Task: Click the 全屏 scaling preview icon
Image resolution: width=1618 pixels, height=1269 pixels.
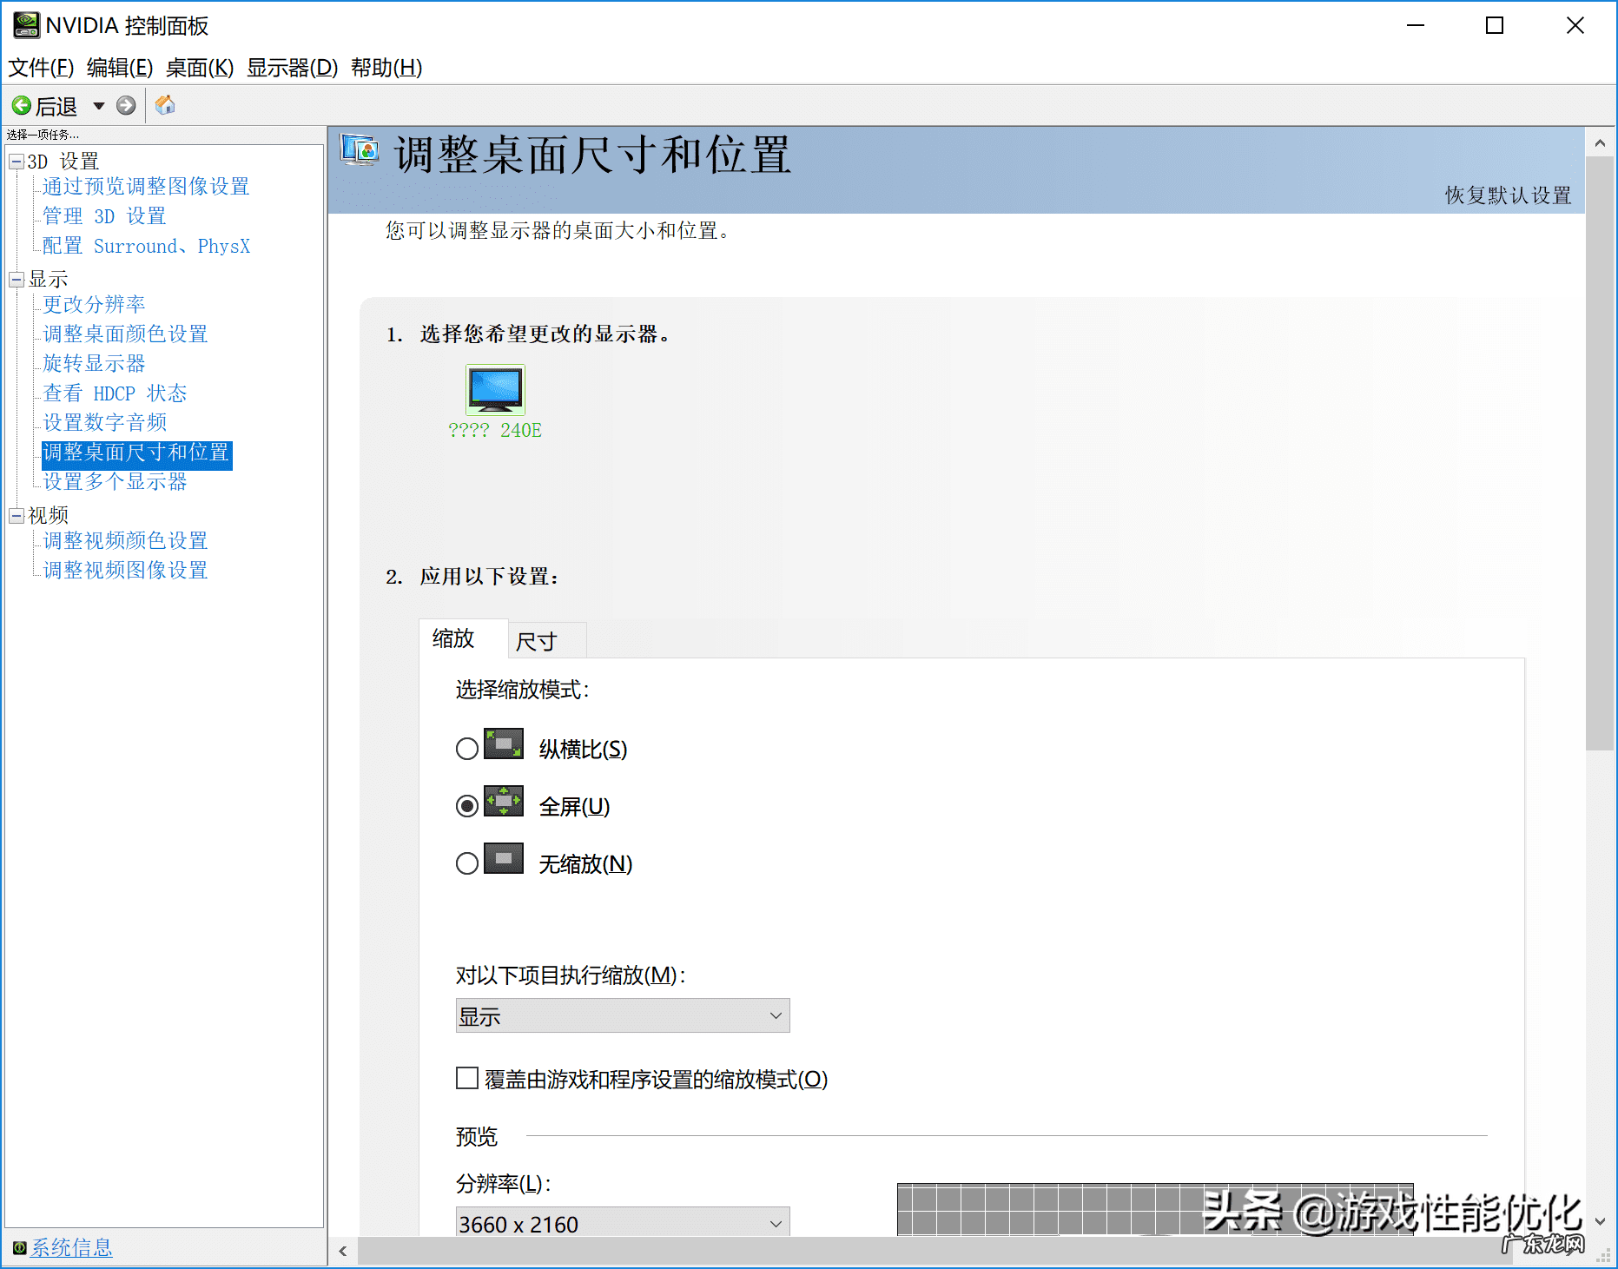Action: [x=504, y=803]
